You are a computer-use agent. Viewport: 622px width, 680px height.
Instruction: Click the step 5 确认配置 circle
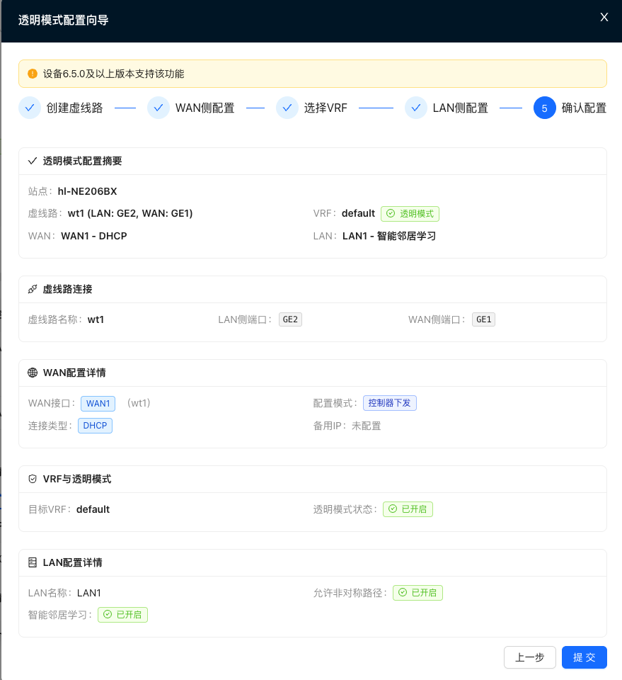coord(544,108)
